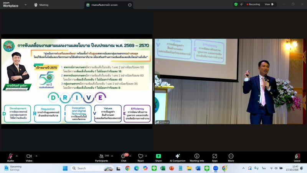The image size is (307, 173).
Task: Click the Recording indicator
Action: [x=253, y=4]
